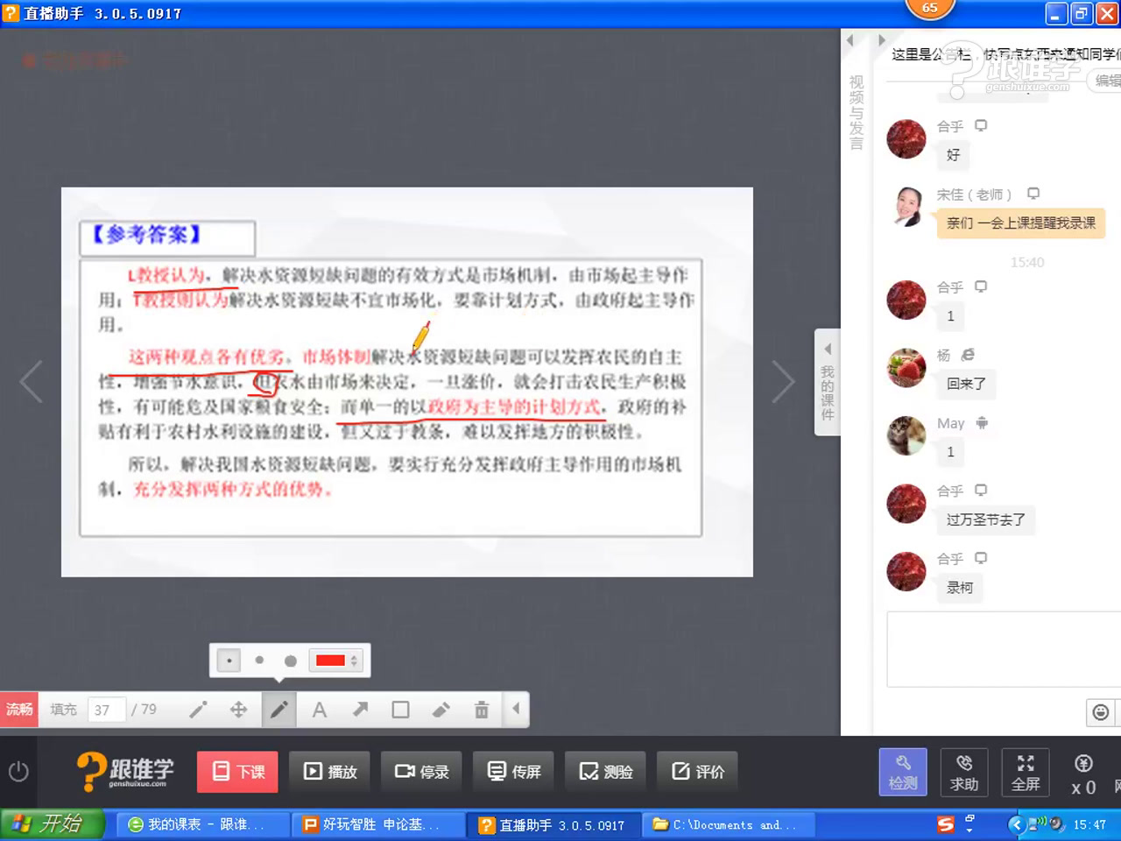
Task: Click the slide page number field
Action: [106, 710]
